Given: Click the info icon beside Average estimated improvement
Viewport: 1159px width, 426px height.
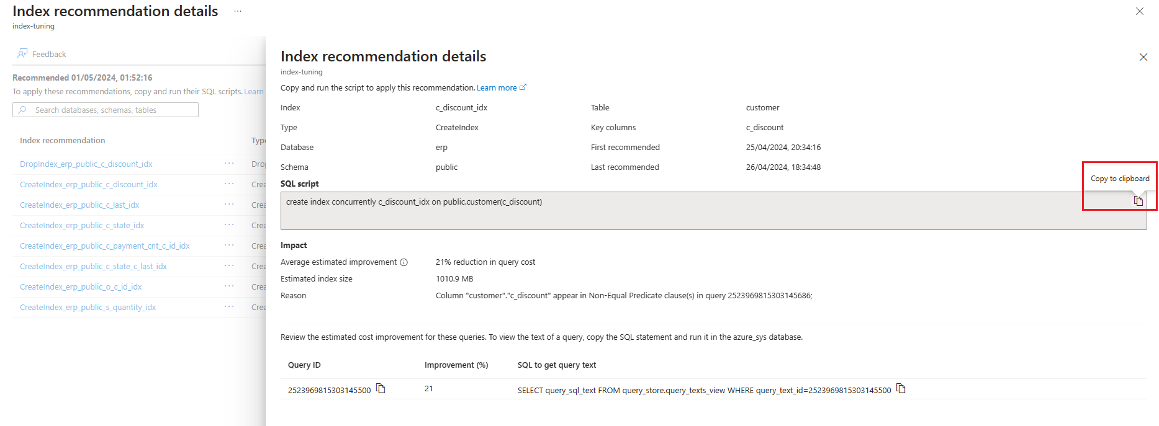Looking at the screenshot, I should click(404, 262).
